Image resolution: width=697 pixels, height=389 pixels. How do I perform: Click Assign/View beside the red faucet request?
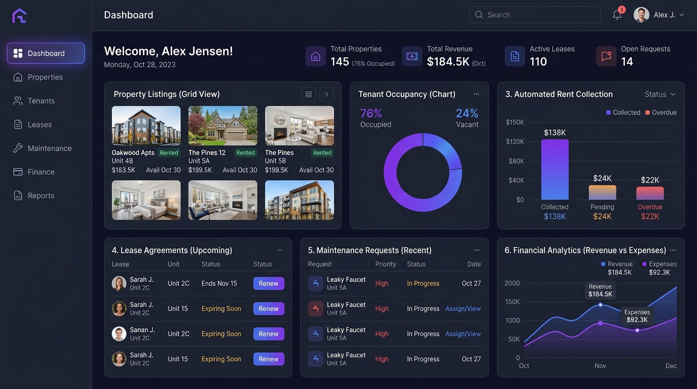tap(463, 308)
